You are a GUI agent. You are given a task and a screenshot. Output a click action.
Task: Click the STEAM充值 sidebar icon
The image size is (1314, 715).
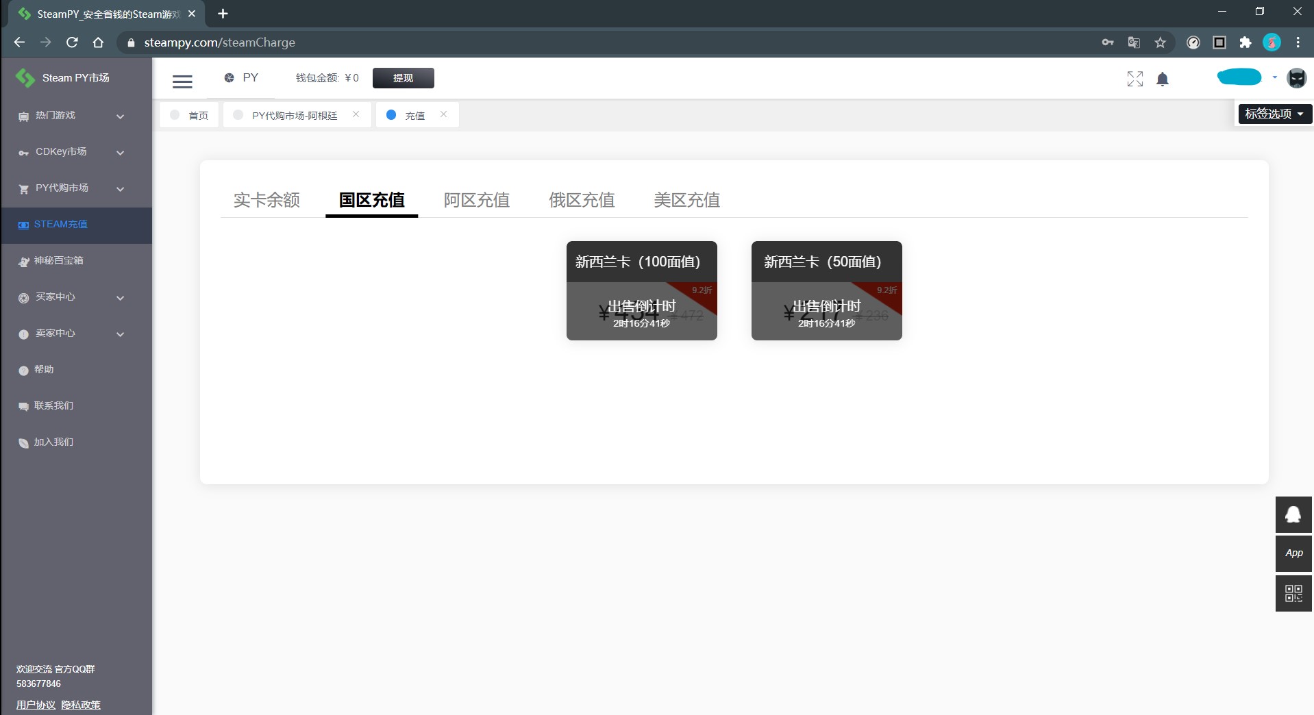pos(23,225)
